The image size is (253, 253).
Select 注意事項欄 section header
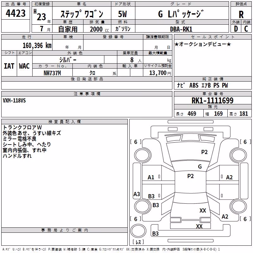87,94
